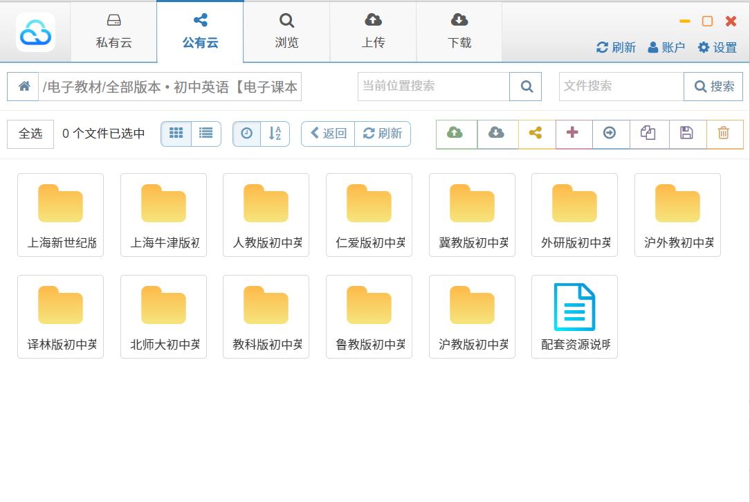The height and width of the screenshot is (502, 750).
Task: Click the save floppy disk icon
Action: 687,134
